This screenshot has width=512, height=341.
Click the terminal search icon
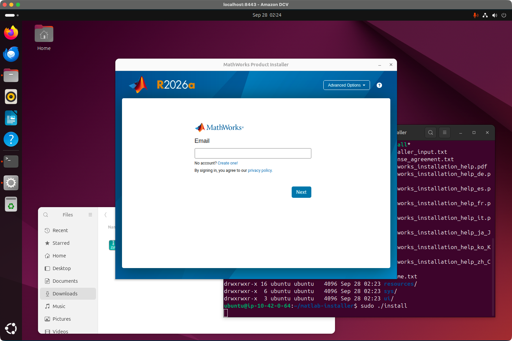pos(431,133)
